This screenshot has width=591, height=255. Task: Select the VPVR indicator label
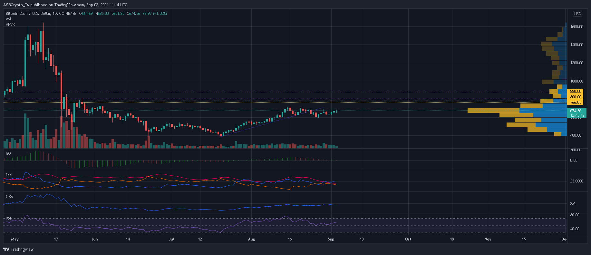pyautogui.click(x=10, y=25)
